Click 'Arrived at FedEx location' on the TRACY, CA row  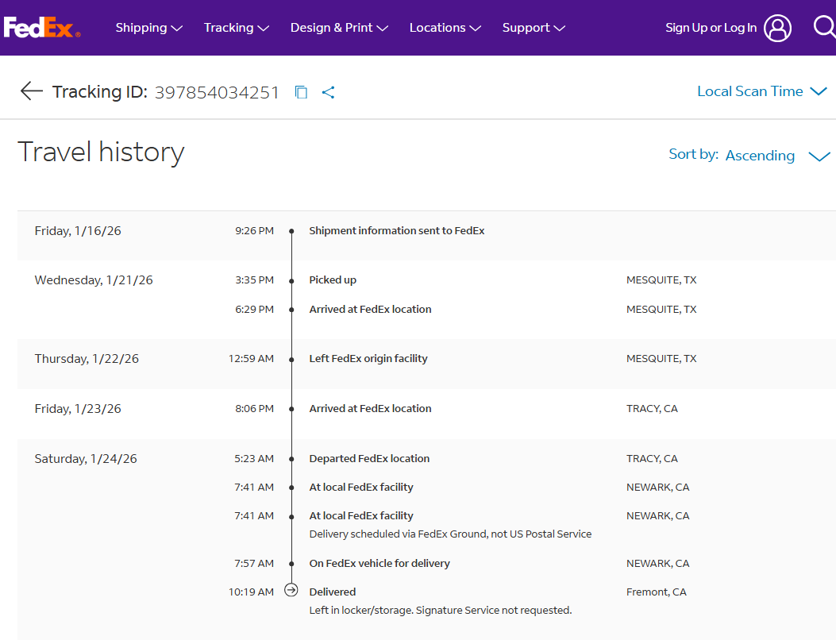tap(370, 408)
